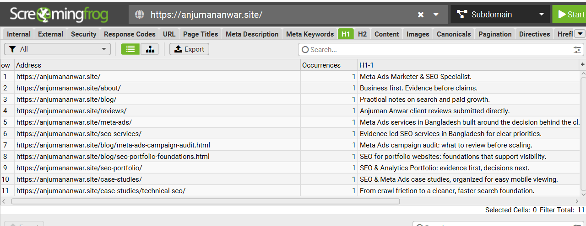The width and height of the screenshot is (586, 226).
Task: Open the Images tab
Action: coord(418,34)
